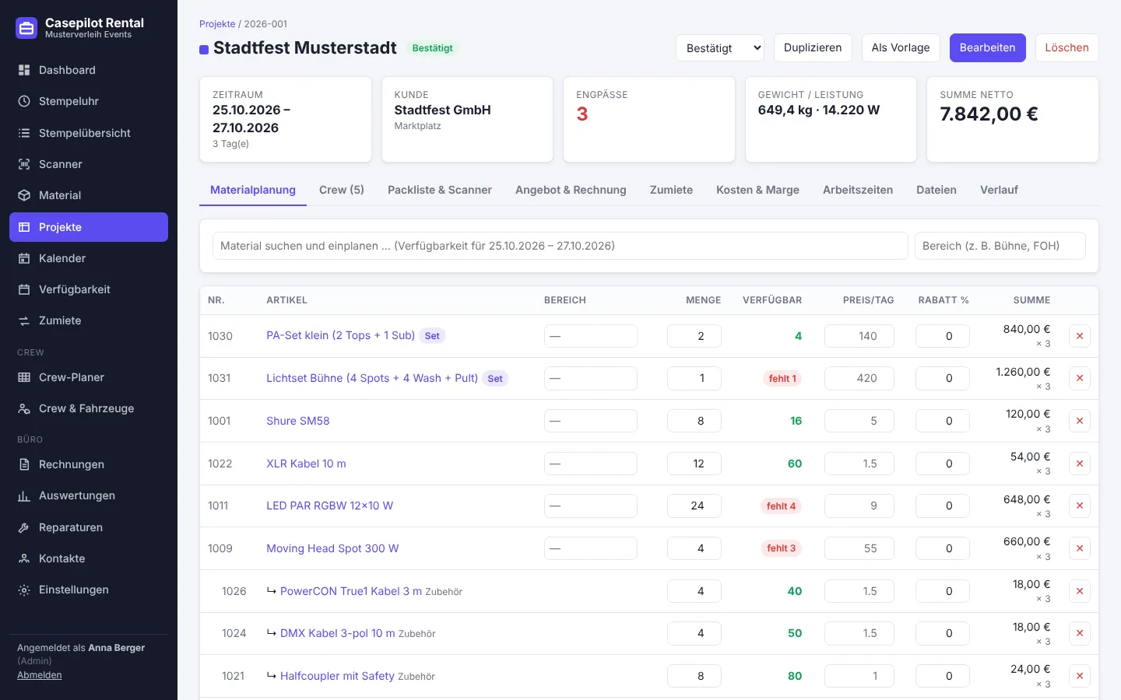Click the Als Vorlage button
The image size is (1121, 700).
pyautogui.click(x=901, y=47)
